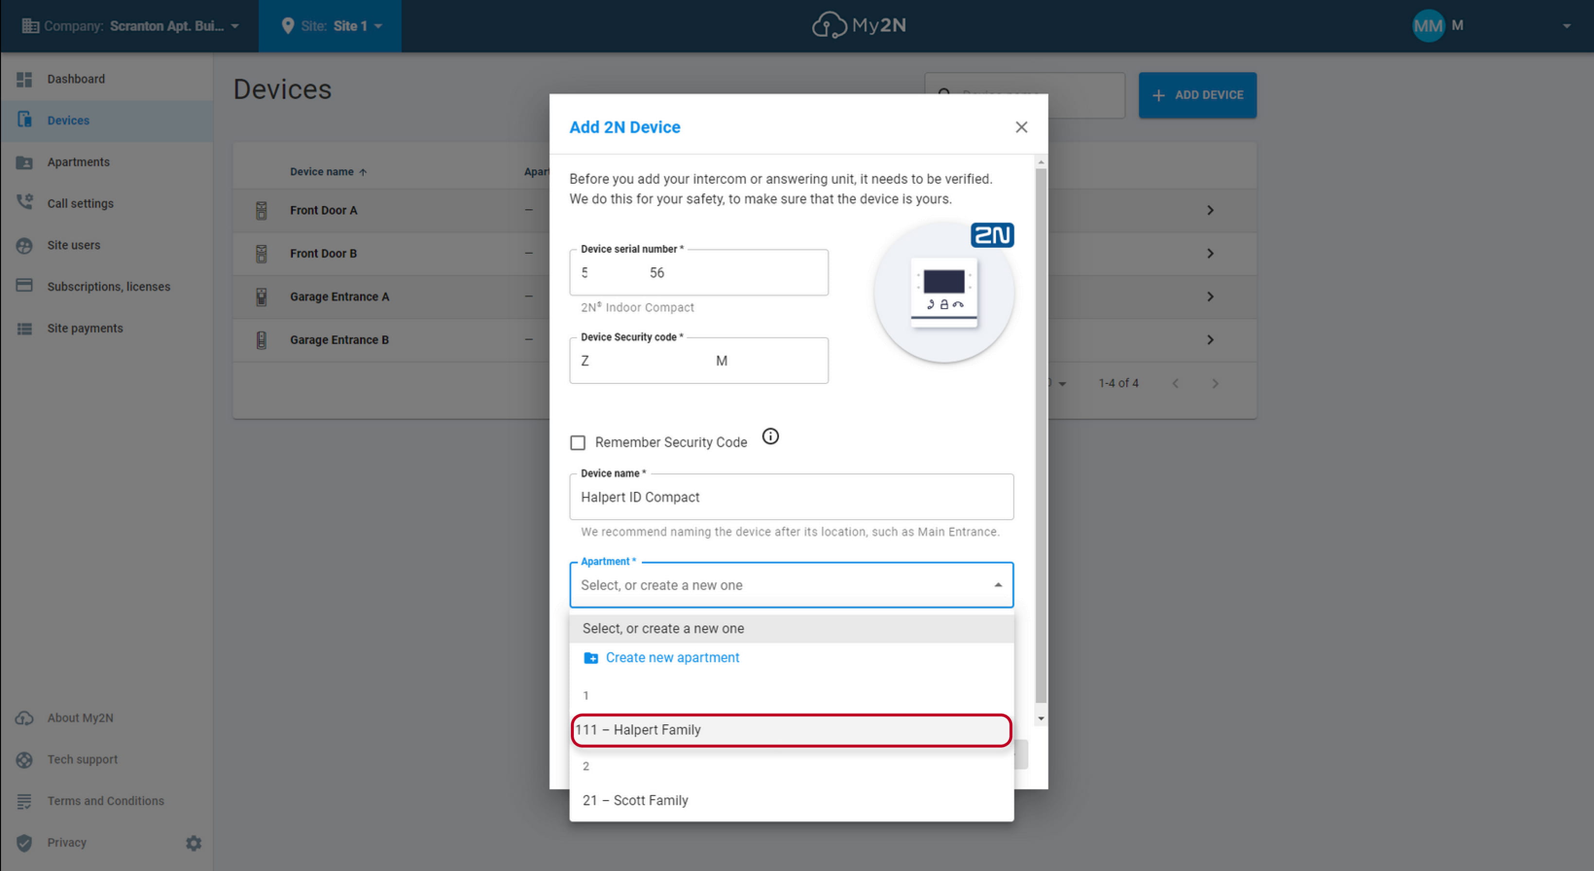Viewport: 1594px width, 871px height.
Task: Click the dialog vertical scrollbar thumb
Action: point(1042,435)
